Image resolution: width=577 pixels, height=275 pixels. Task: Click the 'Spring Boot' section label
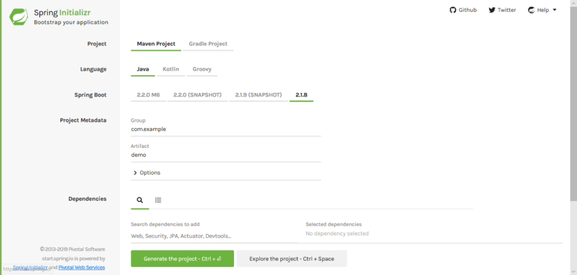tap(90, 95)
